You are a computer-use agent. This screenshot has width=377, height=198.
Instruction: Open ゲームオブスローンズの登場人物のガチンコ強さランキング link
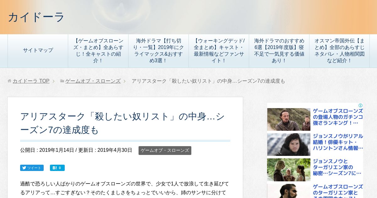(338, 117)
